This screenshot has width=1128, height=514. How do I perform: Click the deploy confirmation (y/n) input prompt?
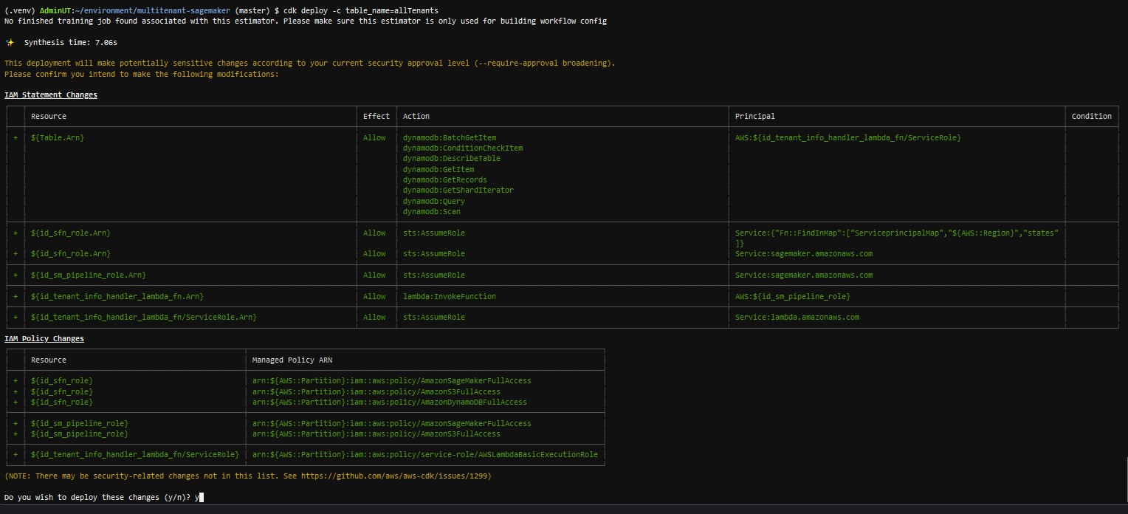point(103,498)
